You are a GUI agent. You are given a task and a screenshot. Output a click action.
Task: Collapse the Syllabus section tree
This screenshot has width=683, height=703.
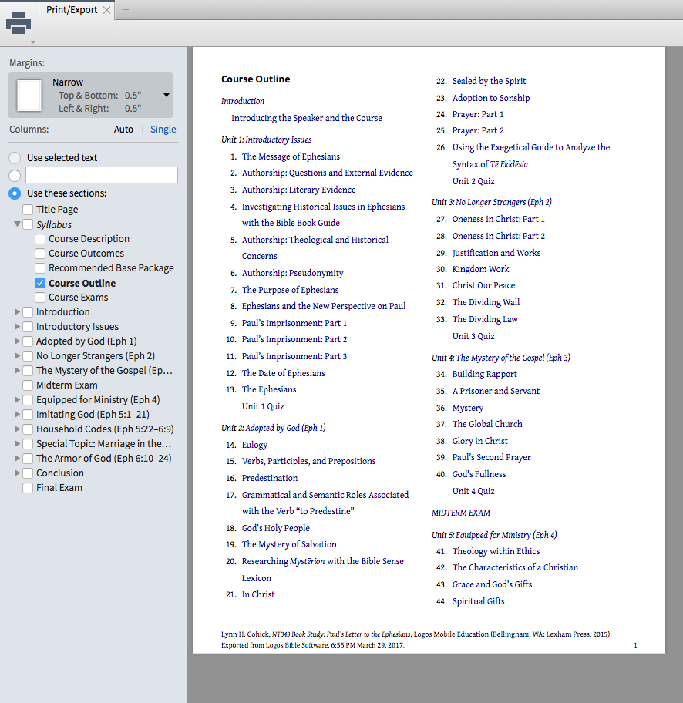(17, 224)
